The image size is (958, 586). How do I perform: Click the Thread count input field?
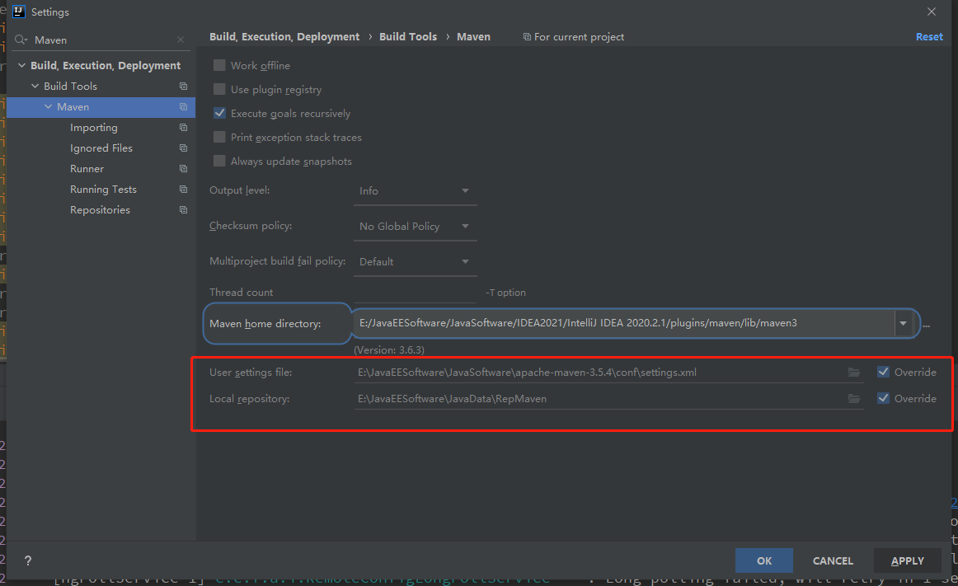(415, 292)
